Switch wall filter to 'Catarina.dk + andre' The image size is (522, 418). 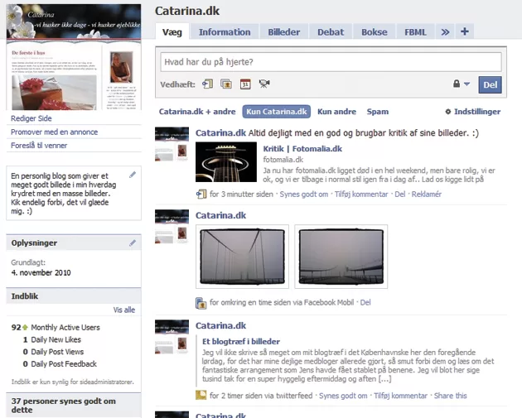(197, 112)
